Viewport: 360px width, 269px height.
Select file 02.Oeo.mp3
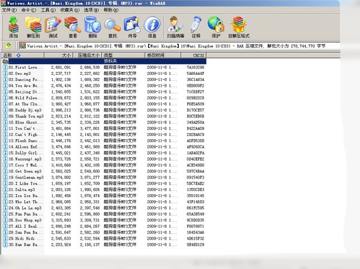tap(104, 73)
